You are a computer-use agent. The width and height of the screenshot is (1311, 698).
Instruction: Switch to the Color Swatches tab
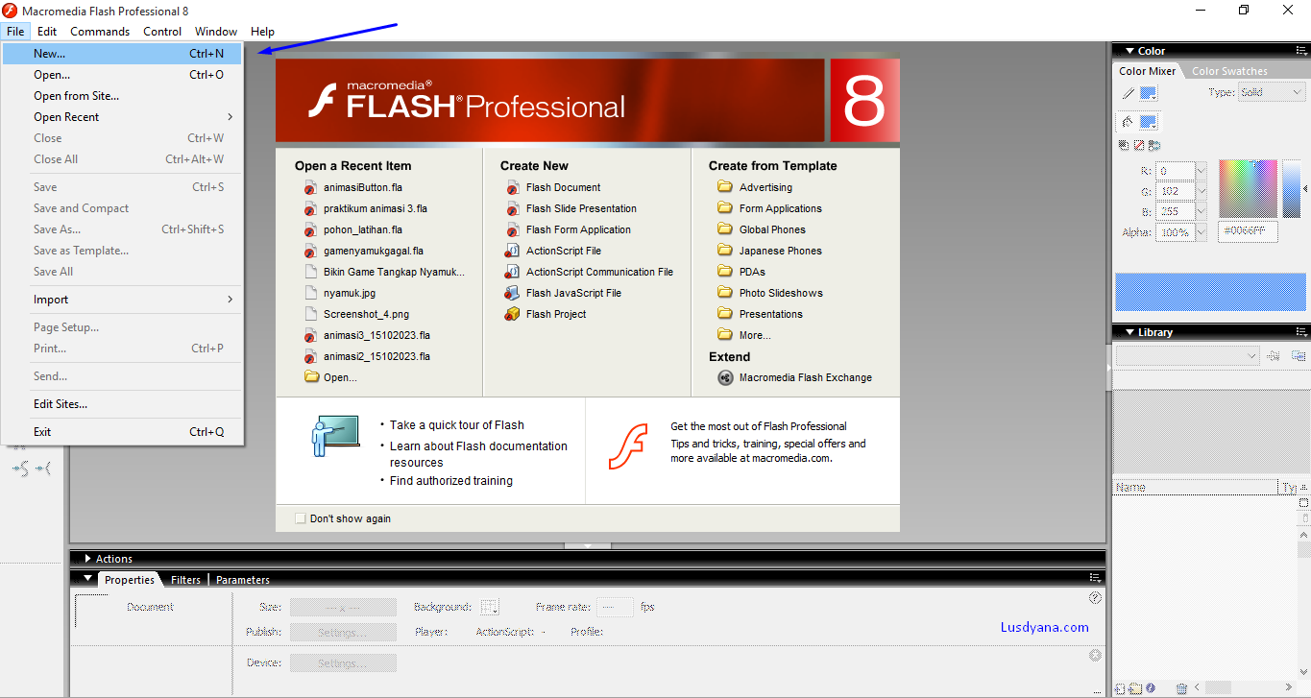click(x=1229, y=71)
